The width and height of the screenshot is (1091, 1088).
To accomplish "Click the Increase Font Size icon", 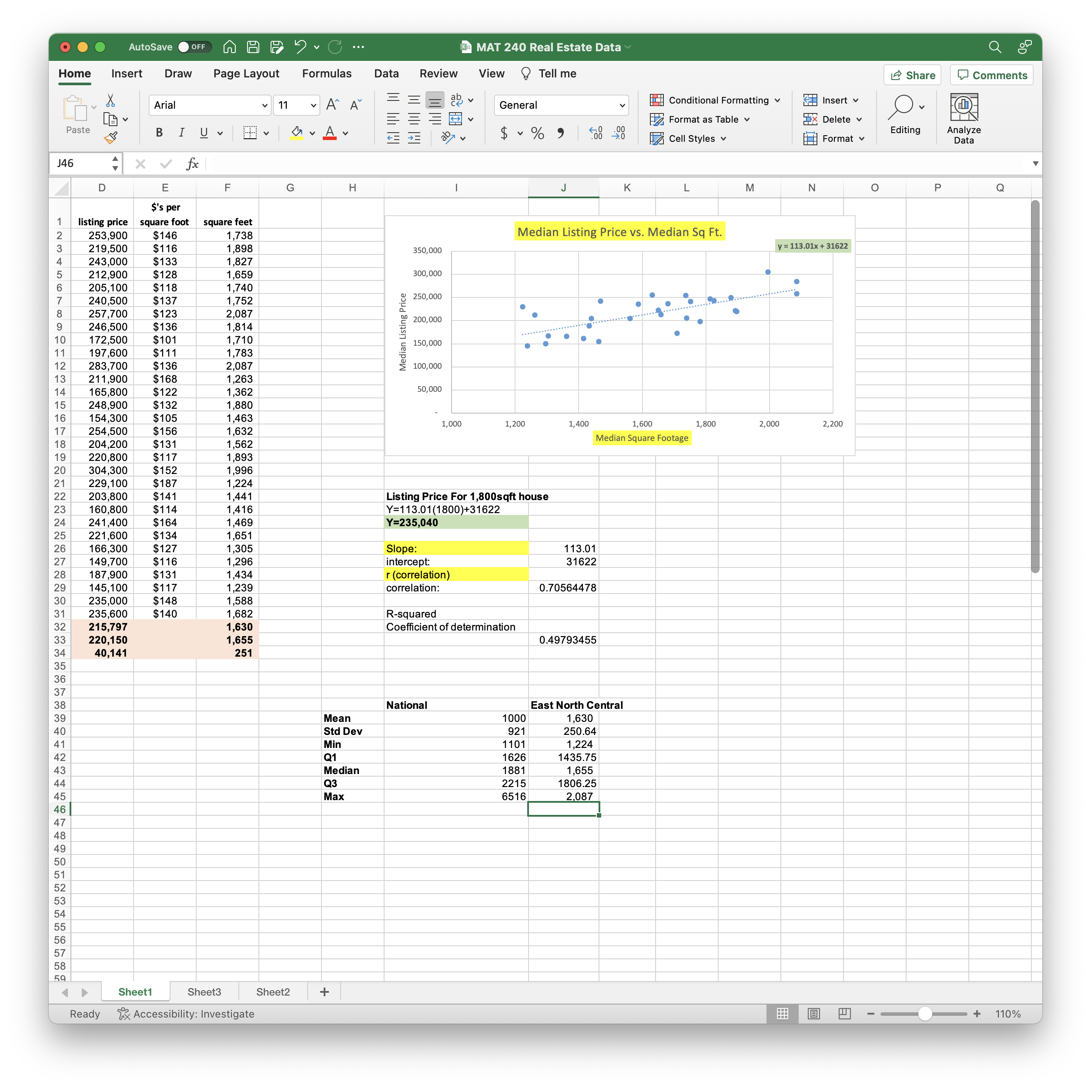I will [x=333, y=104].
